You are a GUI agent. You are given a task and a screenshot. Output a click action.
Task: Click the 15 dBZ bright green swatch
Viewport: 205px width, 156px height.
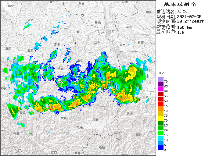click(160, 133)
